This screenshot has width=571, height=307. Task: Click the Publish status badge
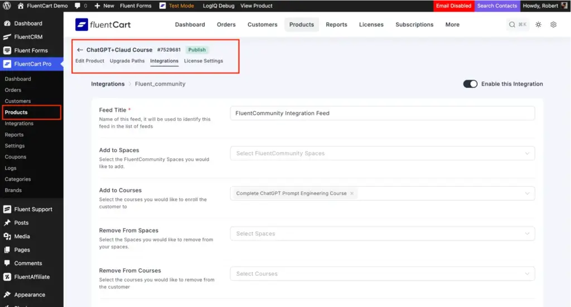pos(197,50)
